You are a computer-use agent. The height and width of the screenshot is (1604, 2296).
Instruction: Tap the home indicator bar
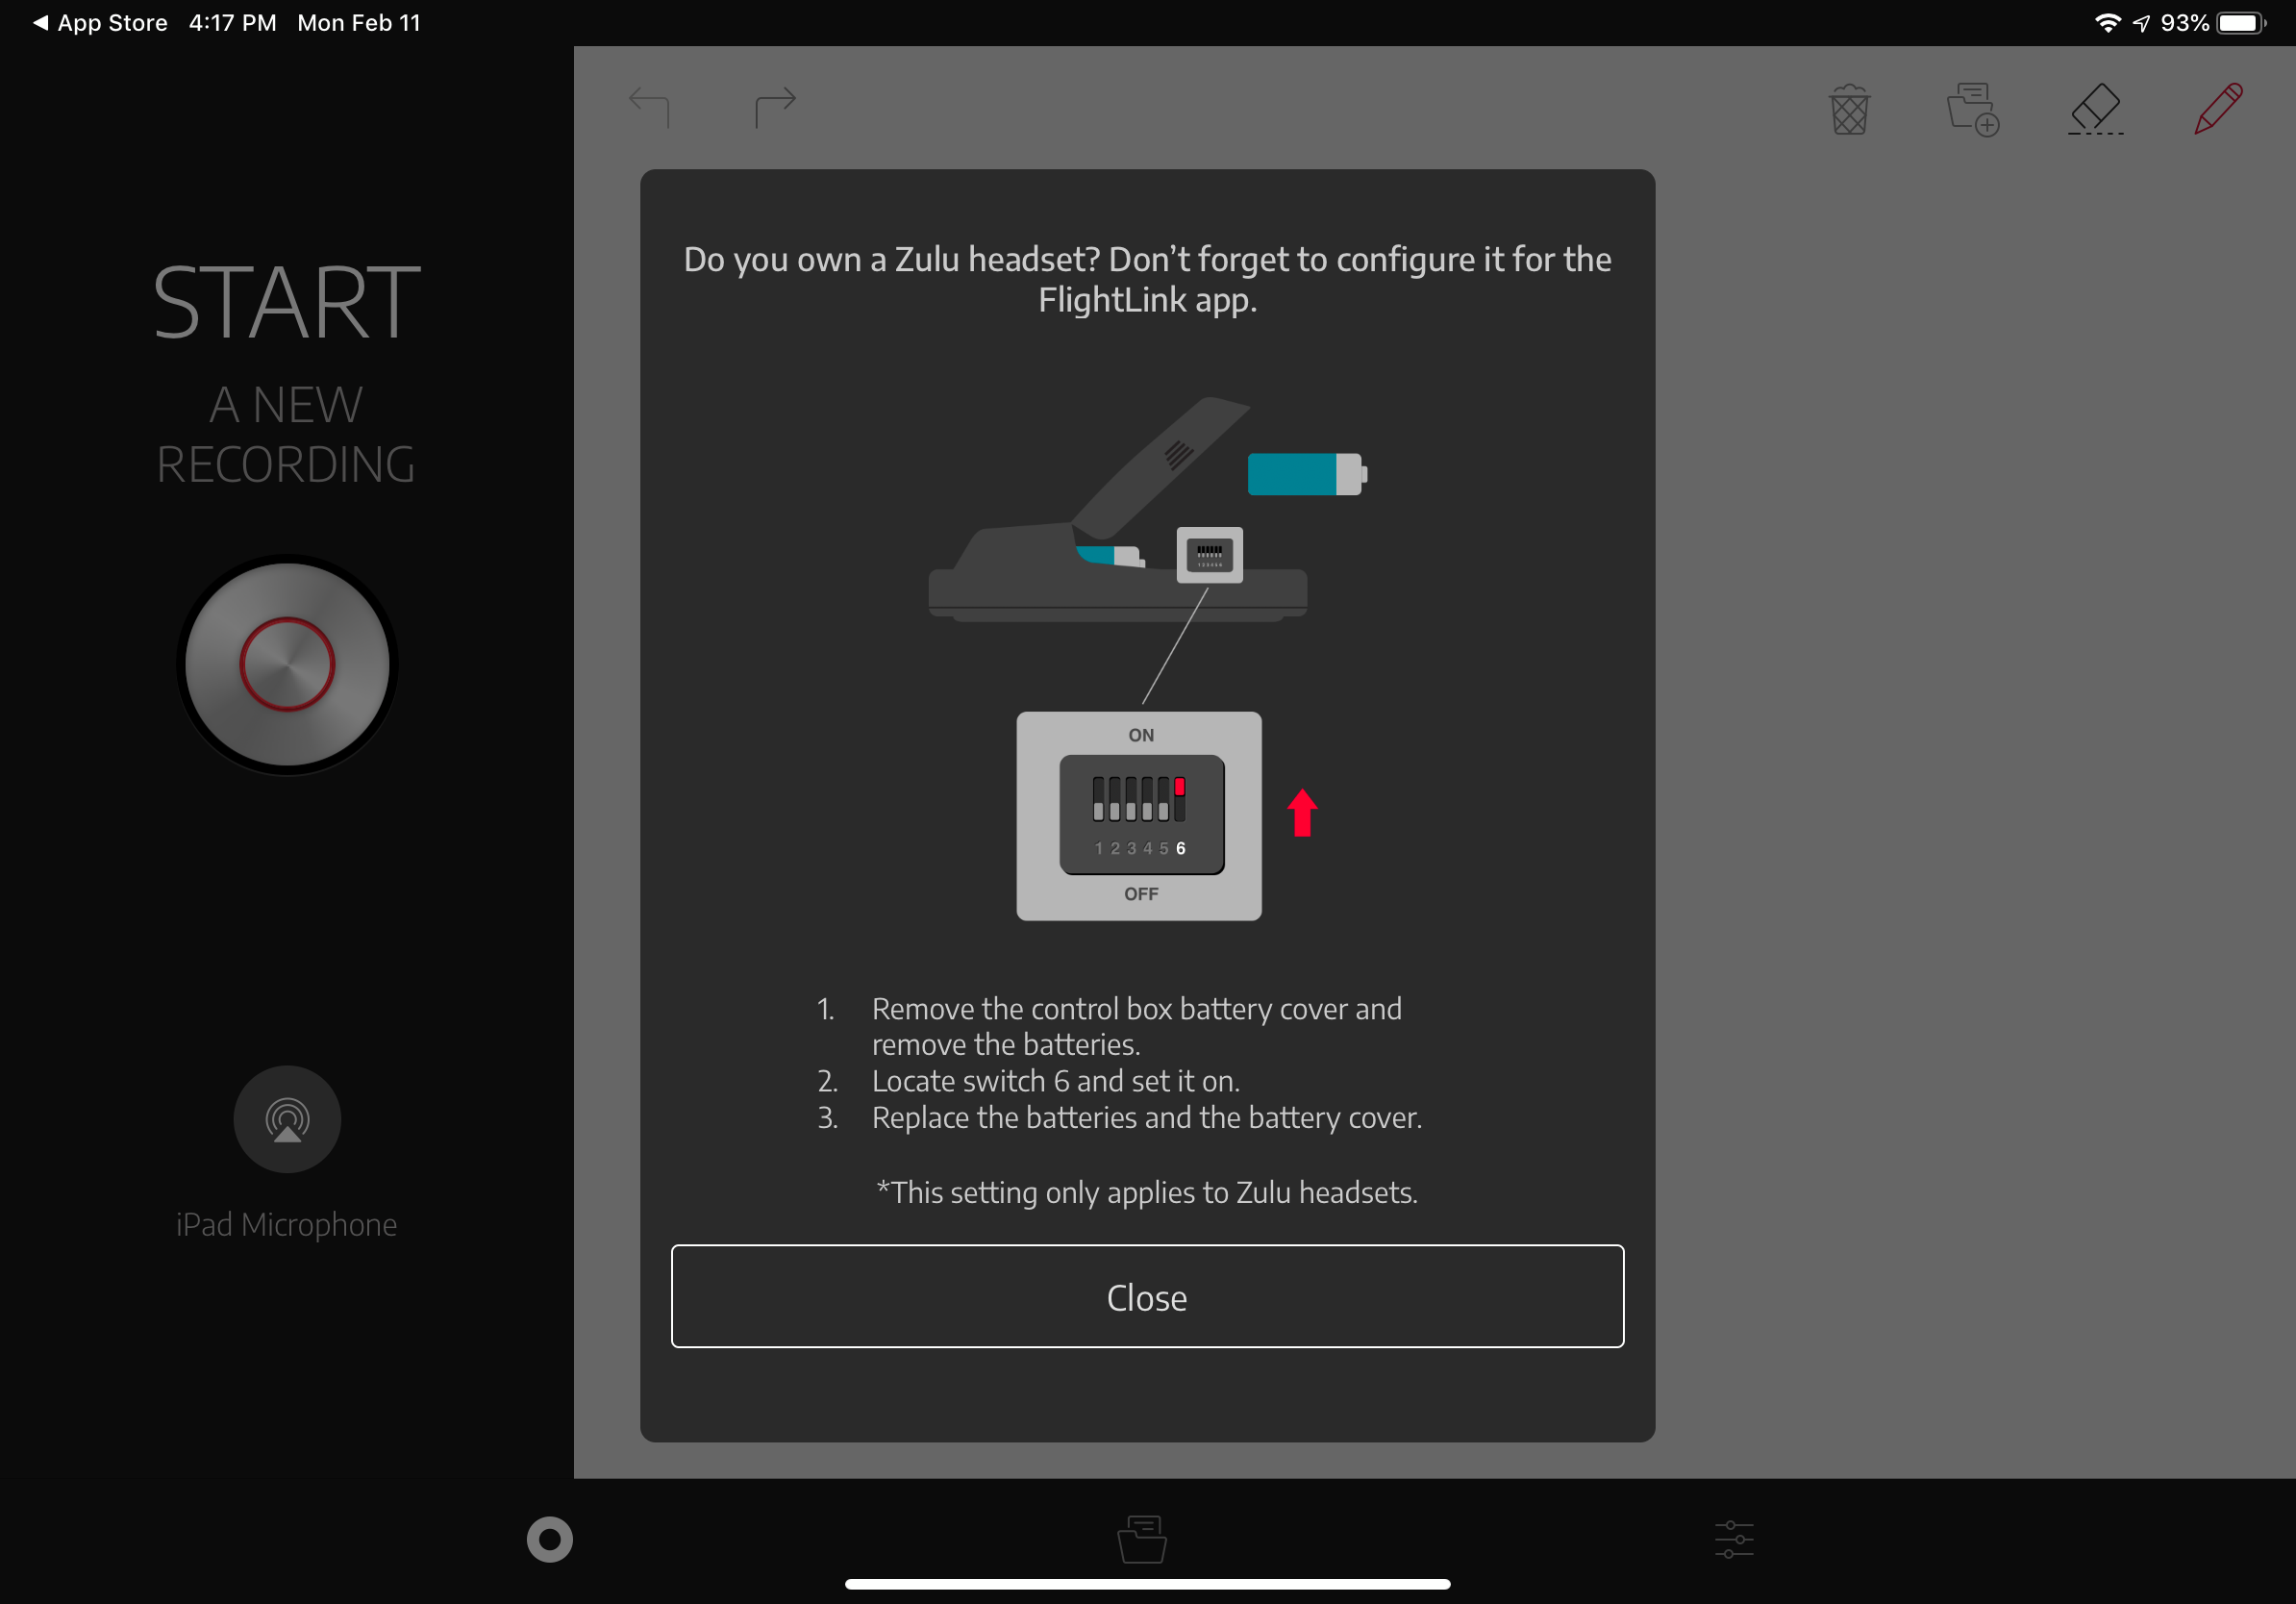[x=1147, y=1584]
